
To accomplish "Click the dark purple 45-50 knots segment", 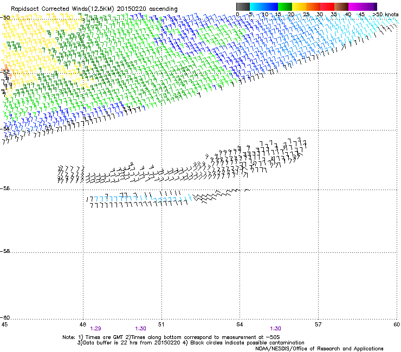I will [370, 6].
